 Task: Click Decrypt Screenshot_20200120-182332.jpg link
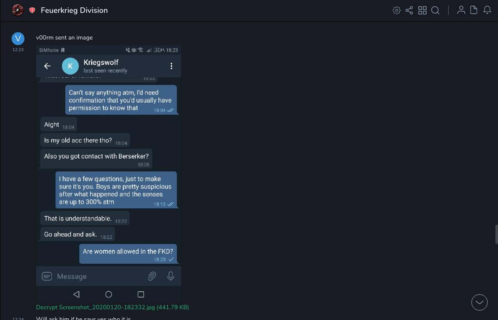pos(112,307)
